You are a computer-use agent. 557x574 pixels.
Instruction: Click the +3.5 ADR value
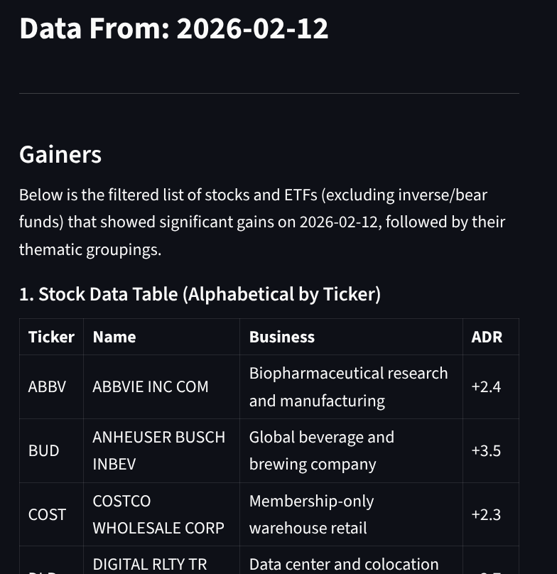coord(486,450)
